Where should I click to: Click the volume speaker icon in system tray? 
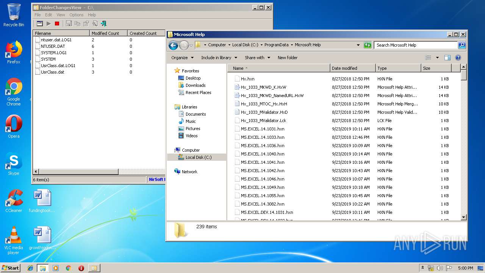pos(440,268)
